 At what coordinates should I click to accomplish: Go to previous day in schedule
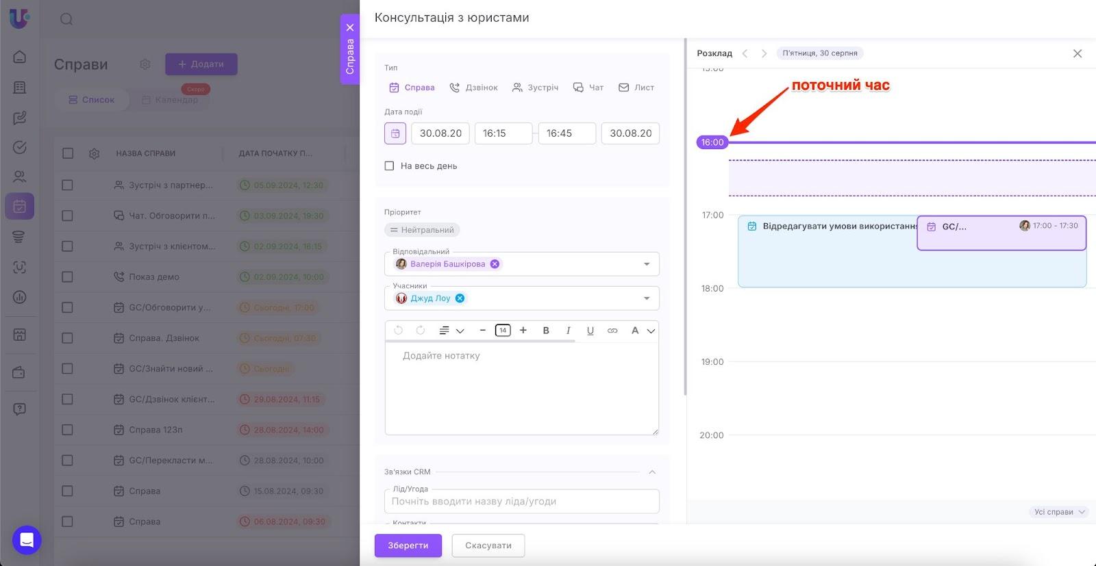745,53
